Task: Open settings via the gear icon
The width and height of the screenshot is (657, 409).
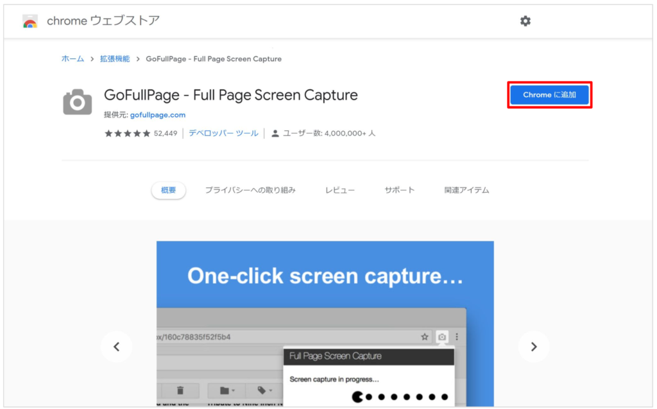Action: [x=525, y=21]
